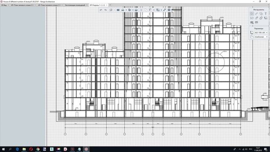Click the export icon in top toolbar
270x152 pixels.
(130, 10)
